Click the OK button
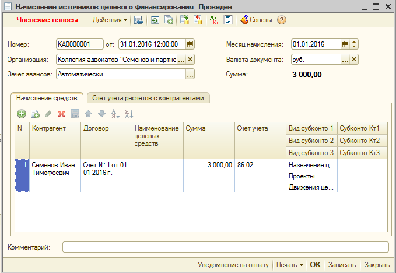This screenshot has width=396, height=273. [x=315, y=265]
